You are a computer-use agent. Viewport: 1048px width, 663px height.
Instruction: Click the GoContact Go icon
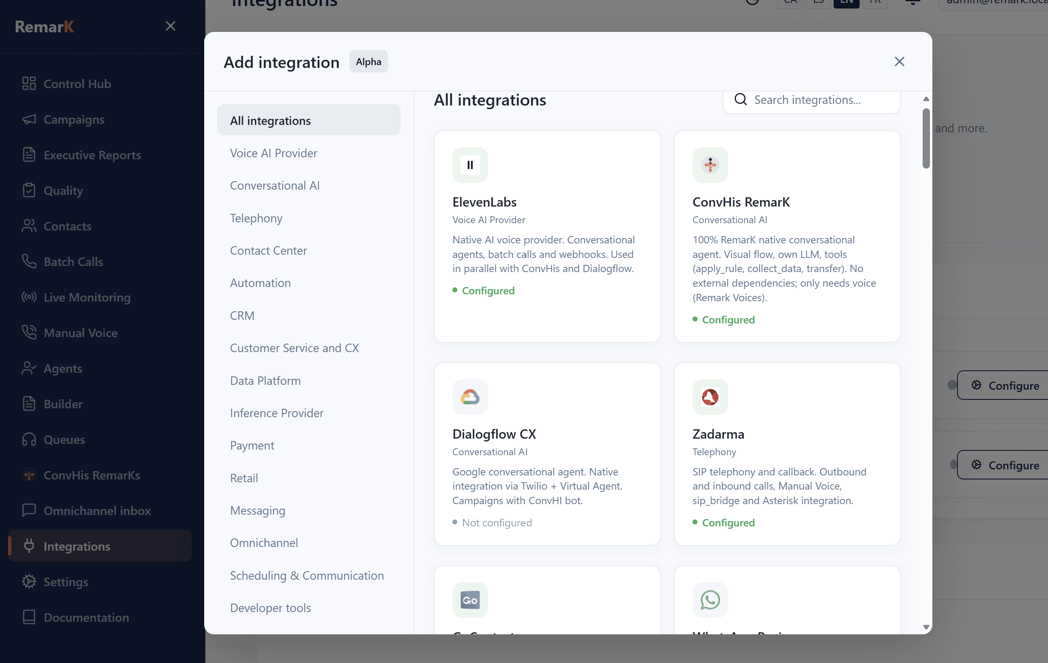point(469,600)
